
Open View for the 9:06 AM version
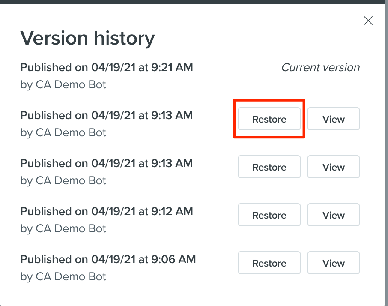pyautogui.click(x=334, y=263)
